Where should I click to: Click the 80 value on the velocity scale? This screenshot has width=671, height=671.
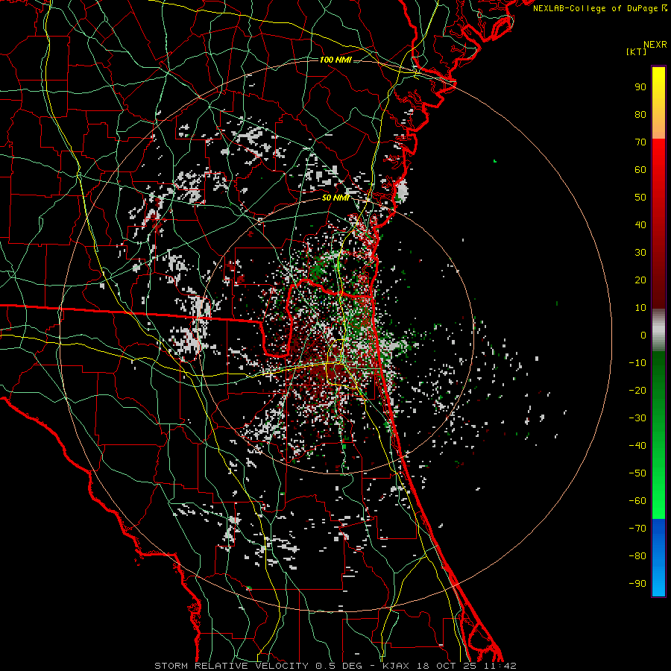click(x=640, y=115)
